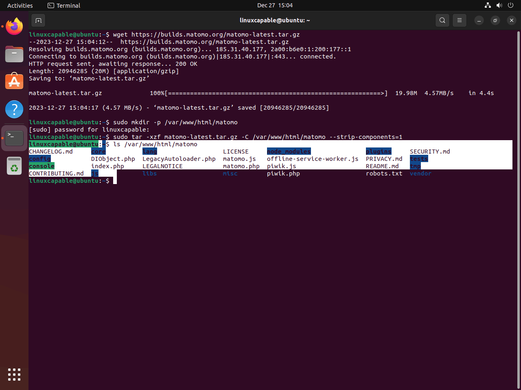Click matomo.js in the listing
This screenshot has width=521, height=390.
click(x=239, y=159)
